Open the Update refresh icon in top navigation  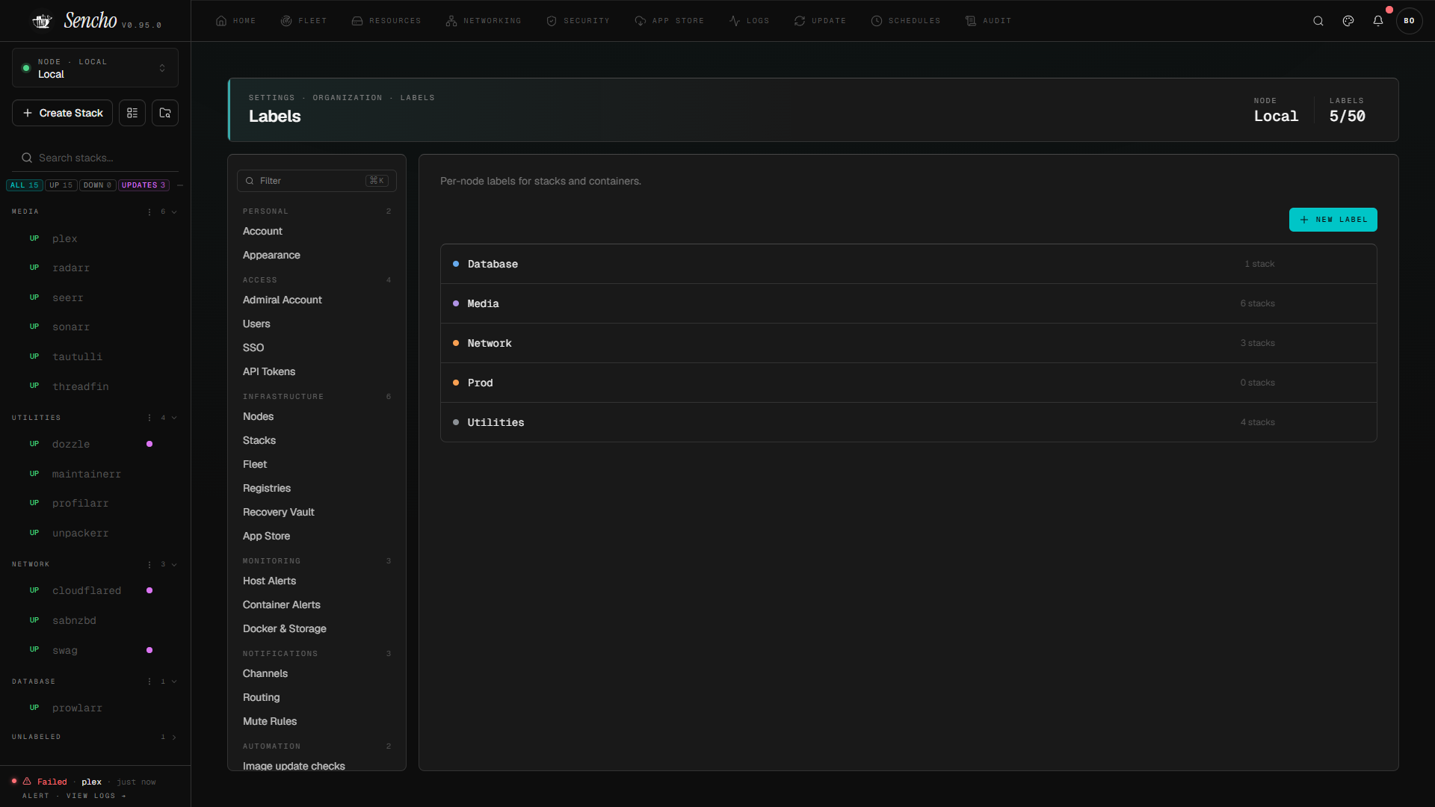click(x=800, y=21)
